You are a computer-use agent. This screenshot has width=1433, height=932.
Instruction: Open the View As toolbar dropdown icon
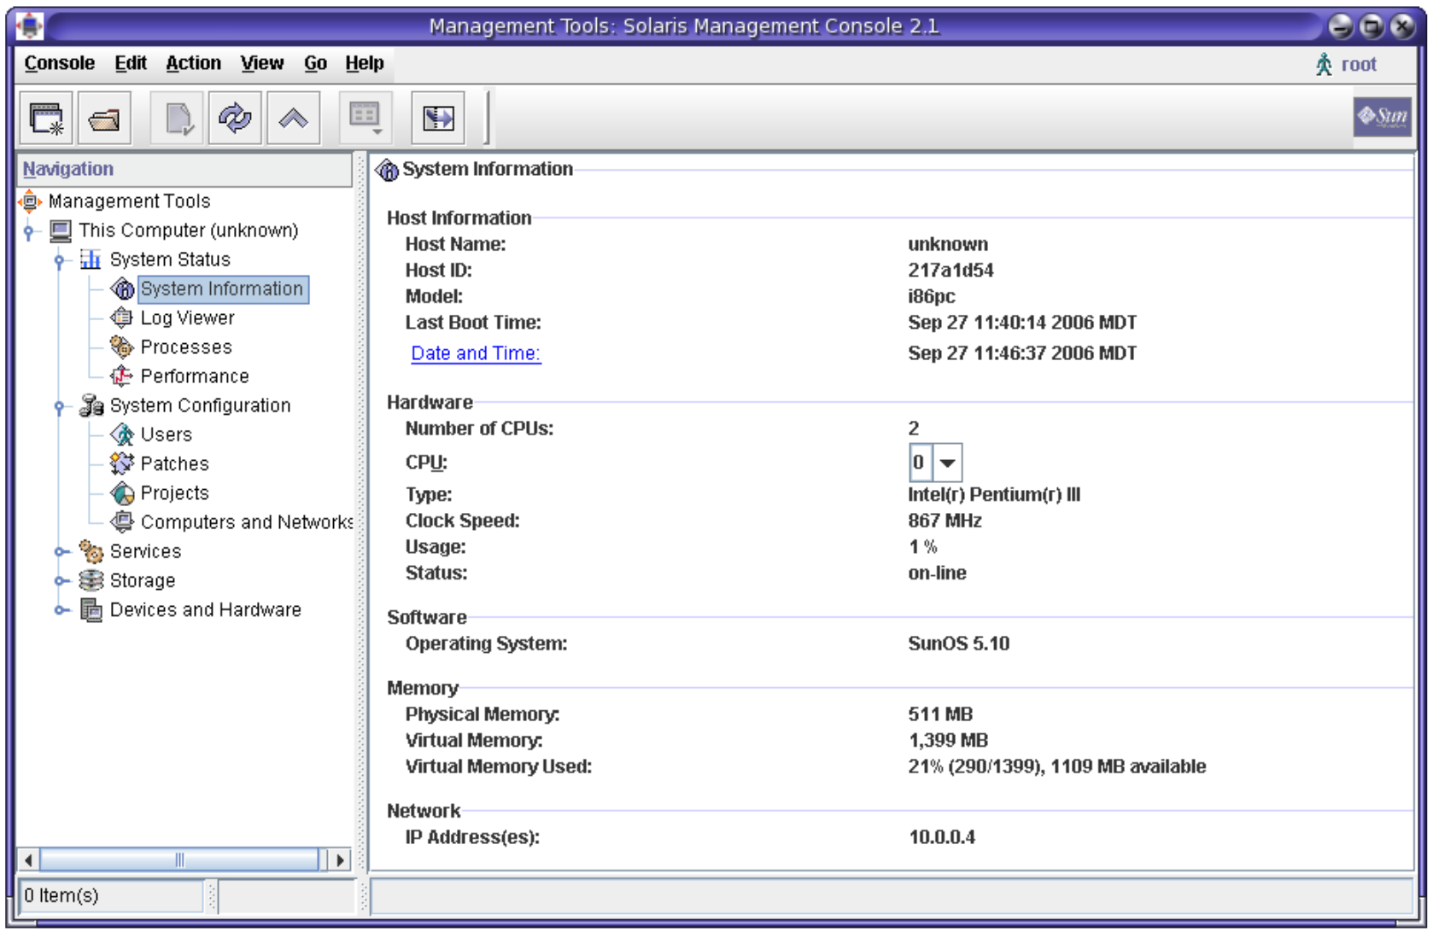[366, 119]
